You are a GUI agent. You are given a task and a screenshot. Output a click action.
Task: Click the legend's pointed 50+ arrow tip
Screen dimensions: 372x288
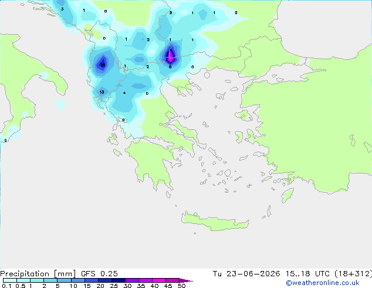click(186, 281)
